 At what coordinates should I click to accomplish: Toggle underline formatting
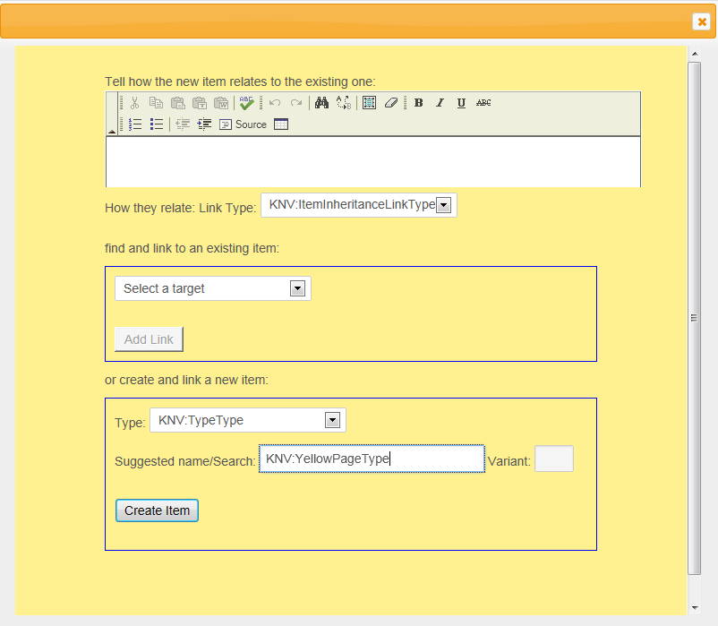461,103
